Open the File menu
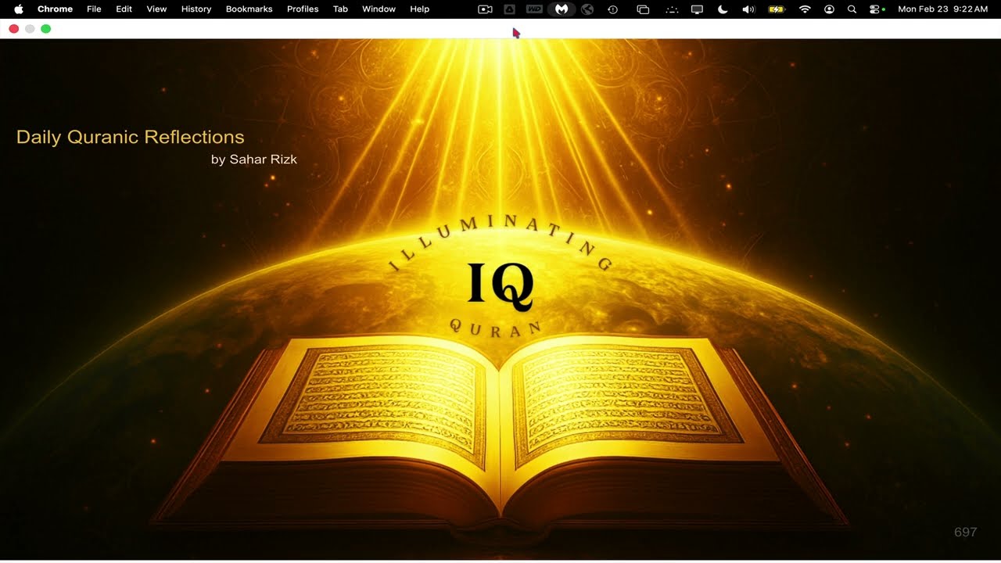The height and width of the screenshot is (563, 1001). click(x=94, y=9)
